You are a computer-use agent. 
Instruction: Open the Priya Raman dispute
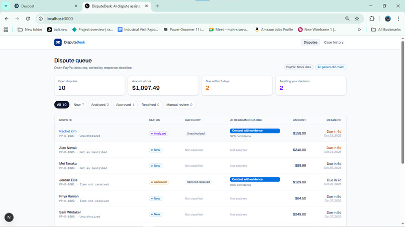pos(69,196)
